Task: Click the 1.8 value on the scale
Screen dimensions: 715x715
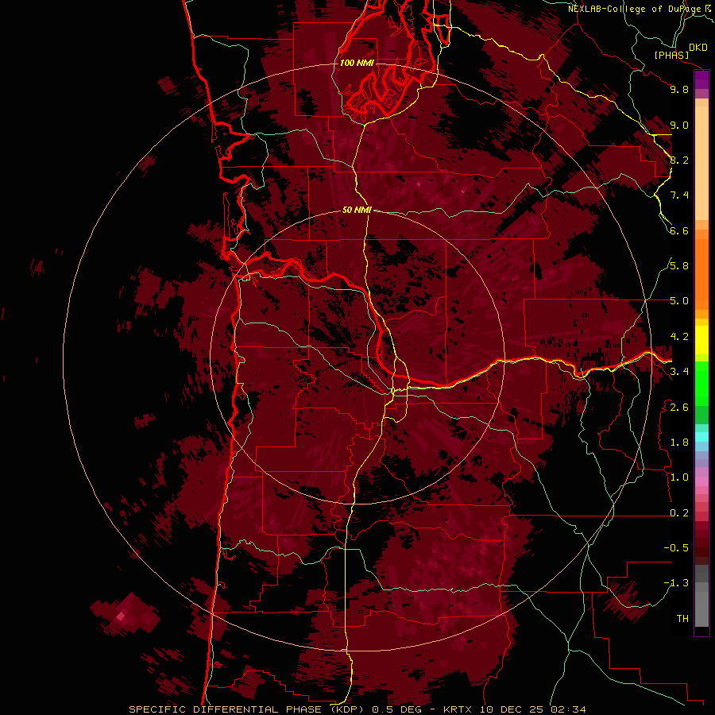Action: click(x=679, y=443)
